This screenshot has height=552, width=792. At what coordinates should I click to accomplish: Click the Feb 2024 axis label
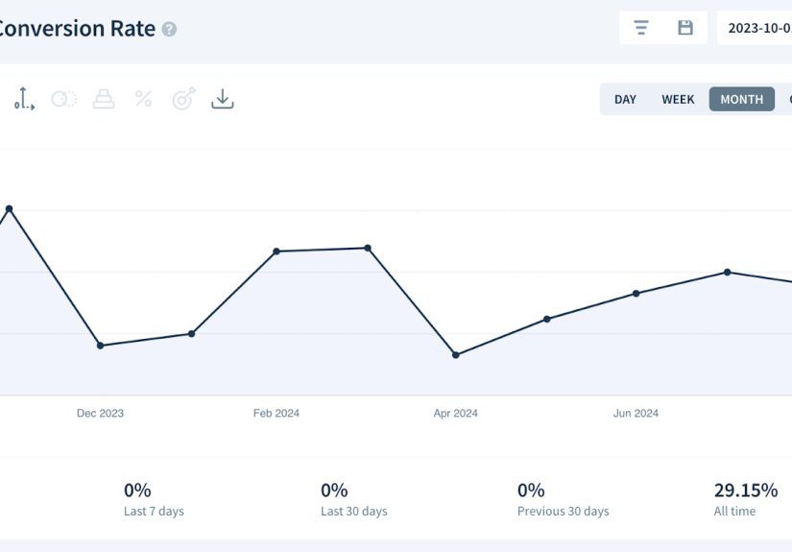tap(276, 413)
